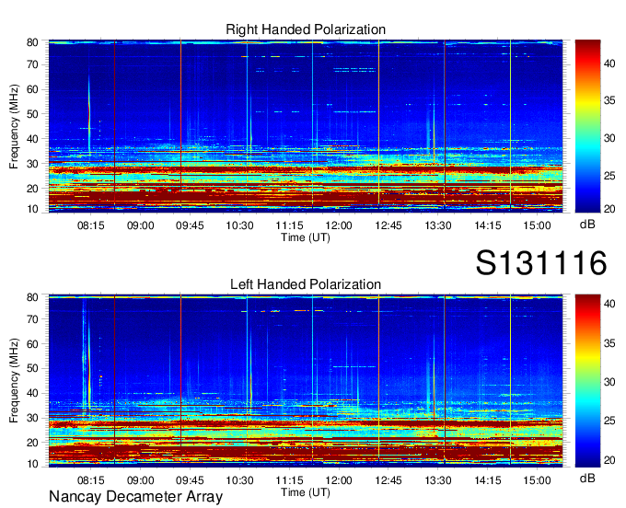The image size is (626, 508).
Task: Click the "Nancay Decameter Array" caption
Action: [135, 497]
